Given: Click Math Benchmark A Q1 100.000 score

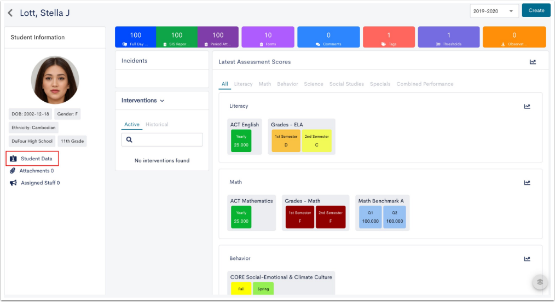Looking at the screenshot, I should click(370, 217).
